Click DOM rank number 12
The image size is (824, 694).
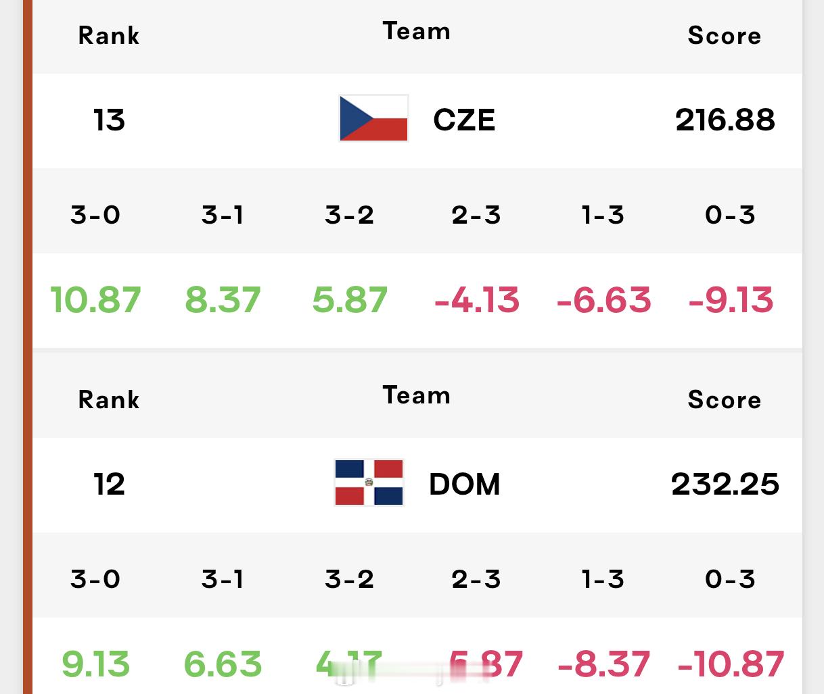pos(109,484)
